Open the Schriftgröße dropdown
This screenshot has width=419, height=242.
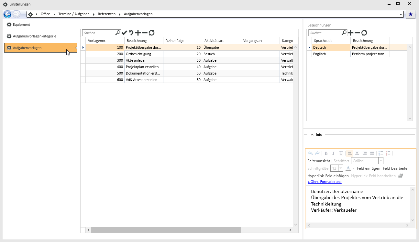(341, 168)
